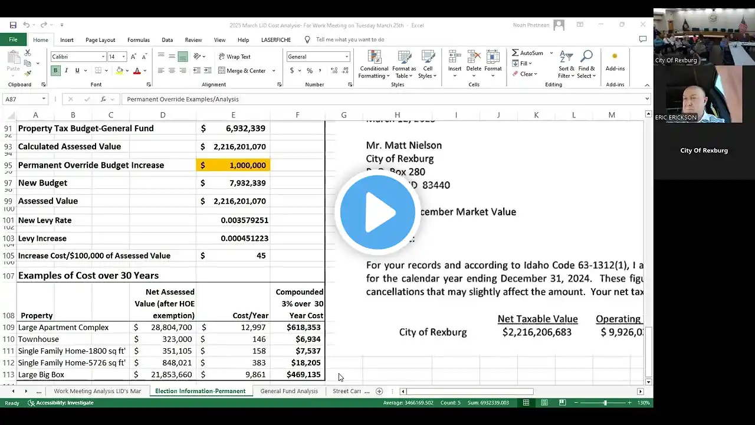
Task: Redo the action in the quick access toolbar
Action: point(45,25)
